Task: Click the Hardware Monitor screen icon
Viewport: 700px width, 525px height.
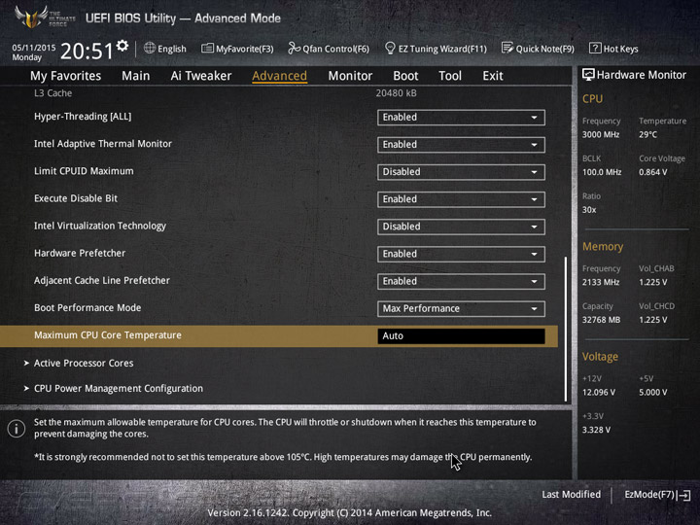Action: click(588, 75)
